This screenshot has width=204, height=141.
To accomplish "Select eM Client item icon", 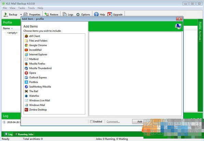I will click(26, 36).
